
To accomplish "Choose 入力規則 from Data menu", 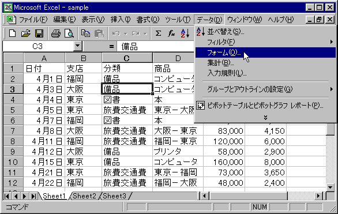I will point(265,73).
